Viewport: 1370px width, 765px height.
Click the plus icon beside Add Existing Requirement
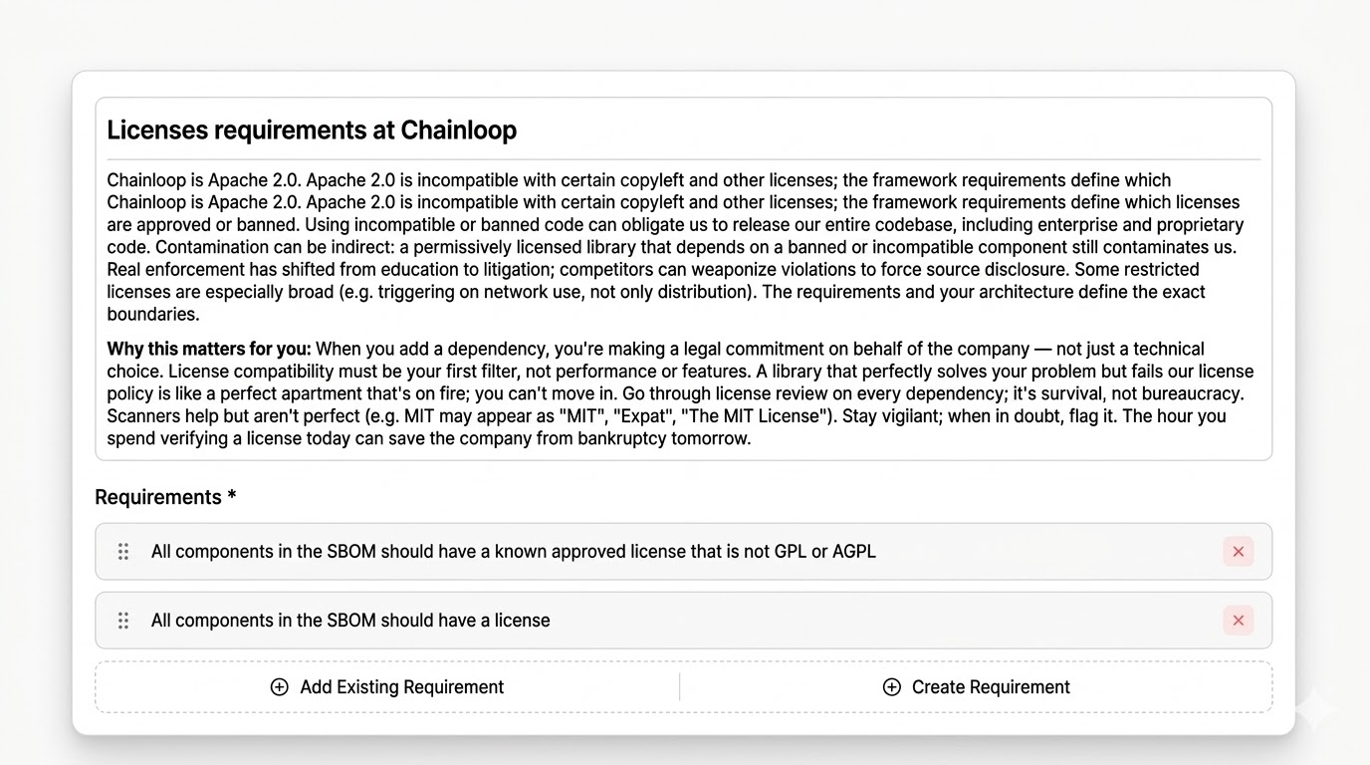pos(279,686)
